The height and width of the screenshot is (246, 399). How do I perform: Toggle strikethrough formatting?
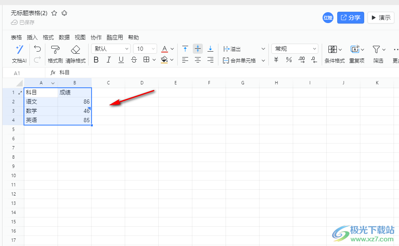pos(134,60)
